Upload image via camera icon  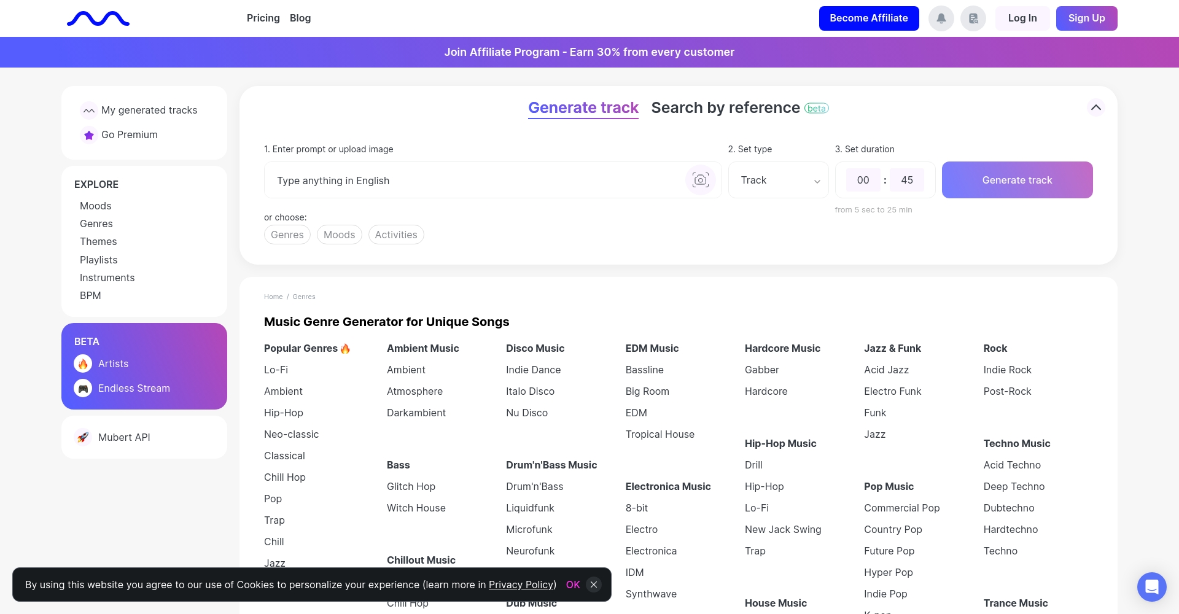[x=700, y=180]
